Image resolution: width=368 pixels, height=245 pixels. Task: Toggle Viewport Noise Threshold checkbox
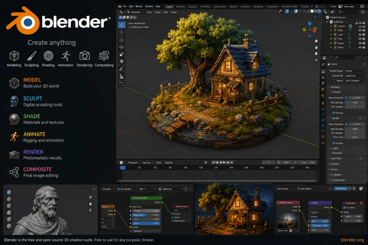coord(346,98)
